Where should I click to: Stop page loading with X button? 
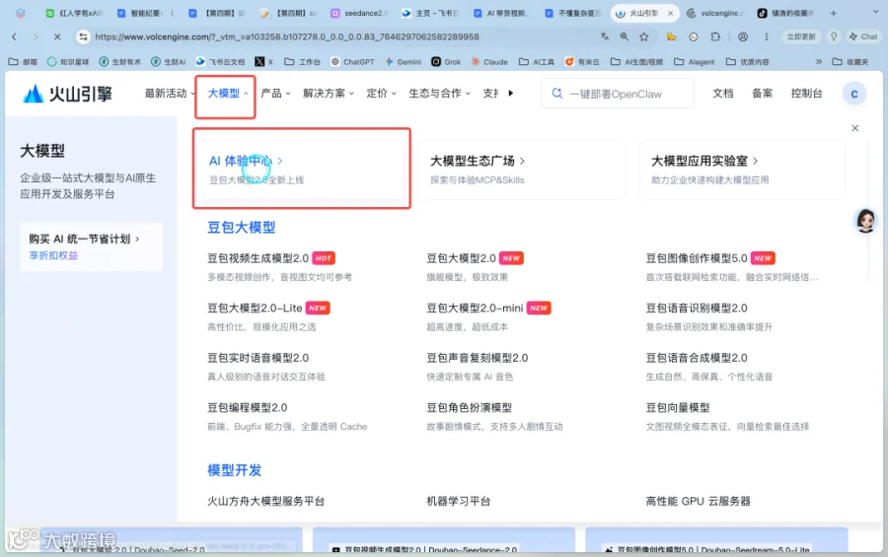57,36
